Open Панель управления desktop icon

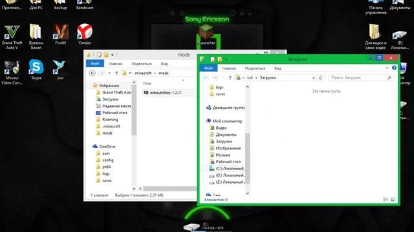376,7
